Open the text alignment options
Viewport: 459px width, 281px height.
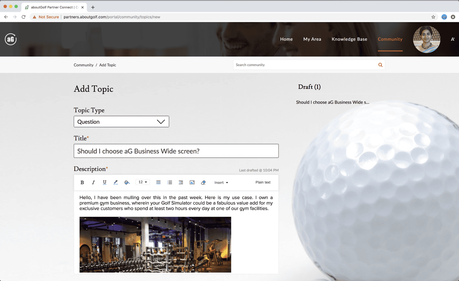tap(158, 182)
